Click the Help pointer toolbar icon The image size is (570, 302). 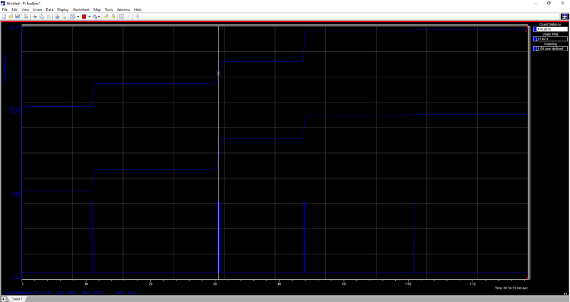[137, 16]
